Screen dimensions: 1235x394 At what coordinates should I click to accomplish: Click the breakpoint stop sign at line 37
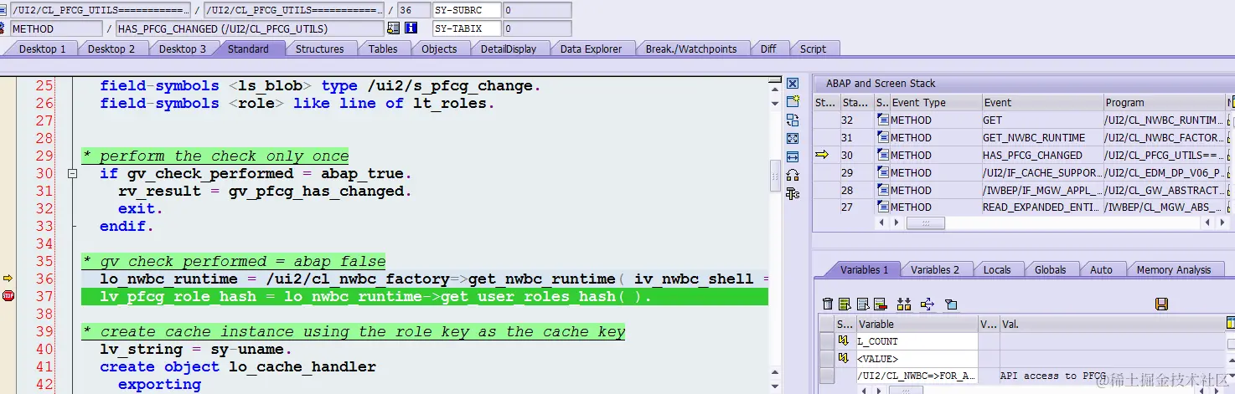coord(8,295)
